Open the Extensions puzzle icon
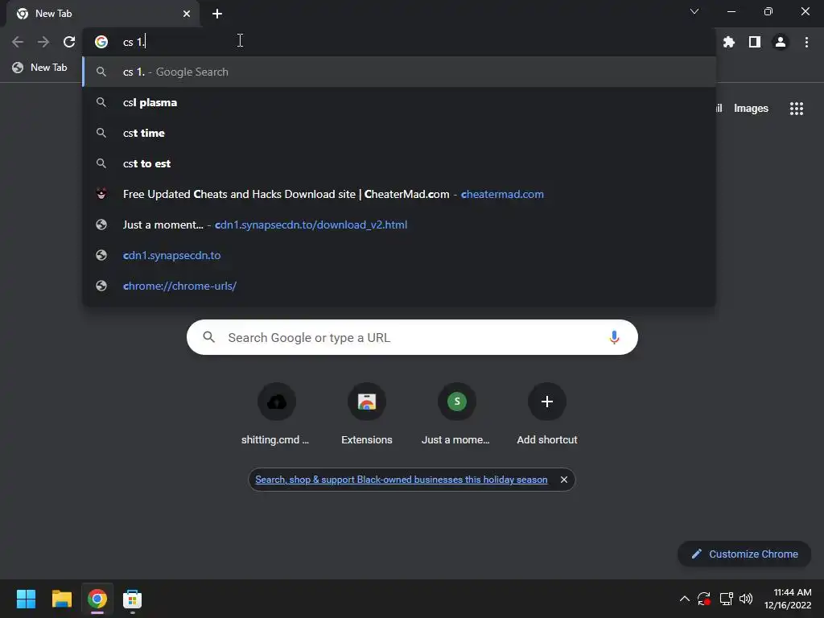This screenshot has height=618, width=824. (x=729, y=42)
